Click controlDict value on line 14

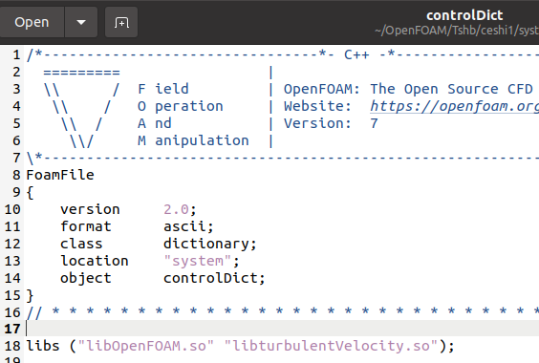pyautogui.click(x=210, y=278)
